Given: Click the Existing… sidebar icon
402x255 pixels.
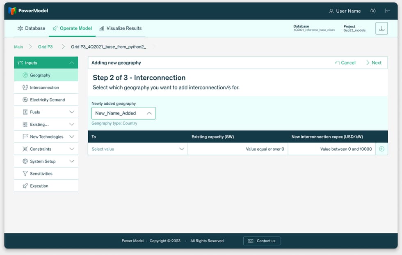Looking at the screenshot, I should [25, 124].
